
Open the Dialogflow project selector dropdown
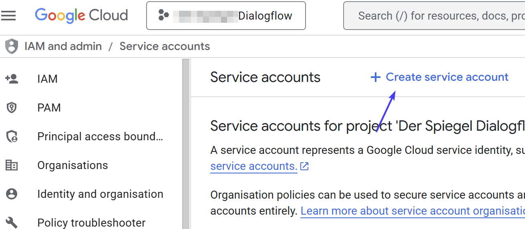226,16
